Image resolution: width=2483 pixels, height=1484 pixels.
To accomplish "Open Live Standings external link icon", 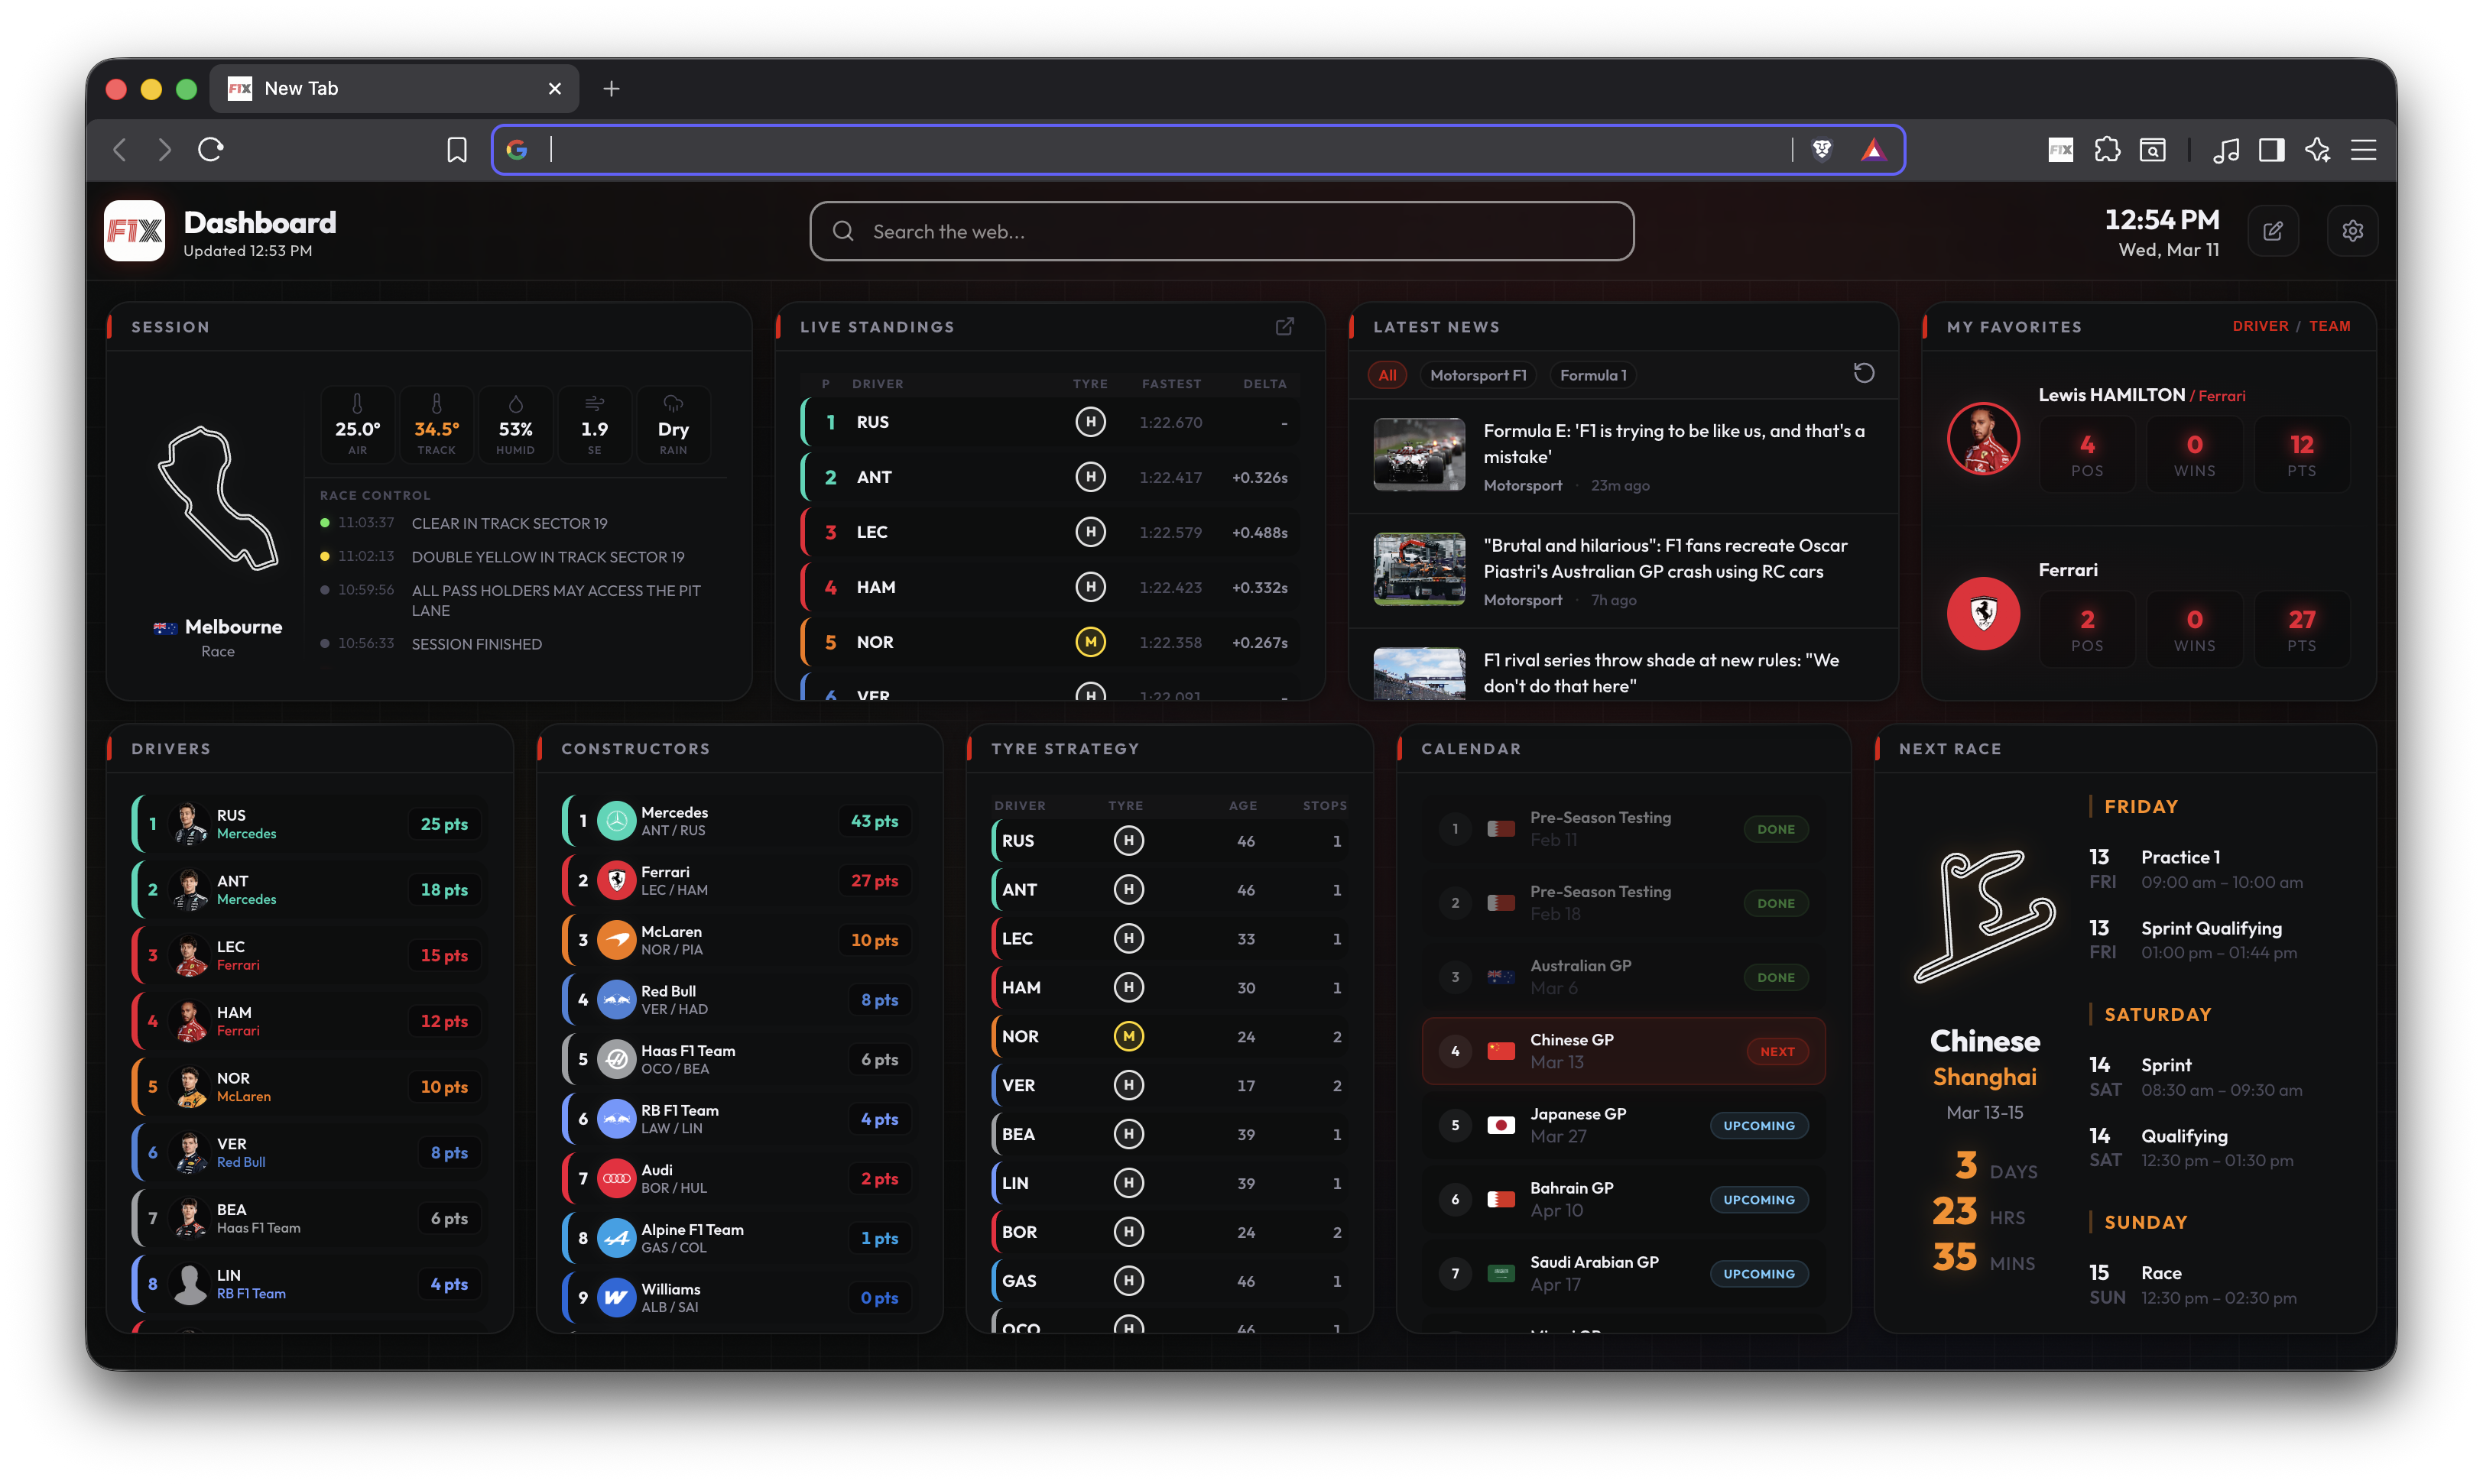I will point(1286,326).
